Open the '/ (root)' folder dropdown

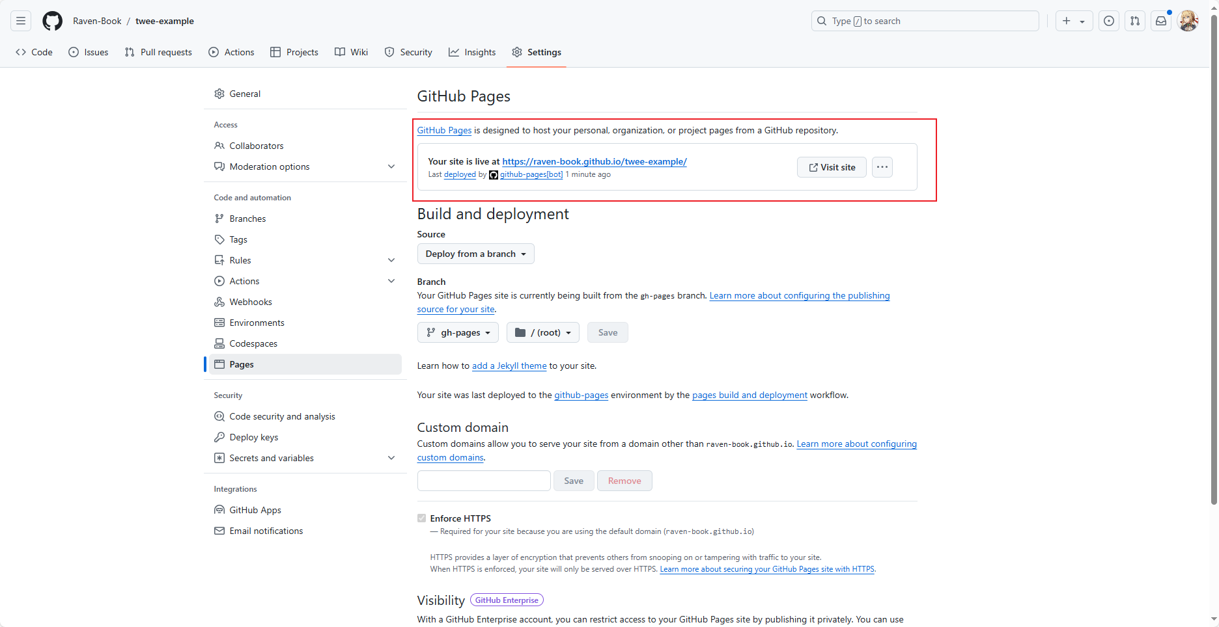point(543,332)
